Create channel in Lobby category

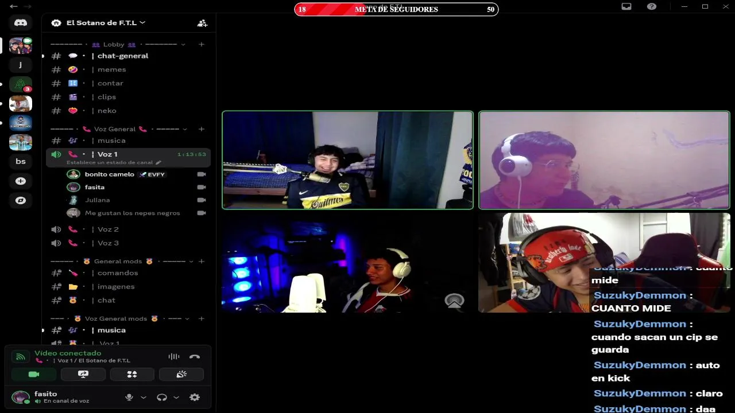coord(201,44)
